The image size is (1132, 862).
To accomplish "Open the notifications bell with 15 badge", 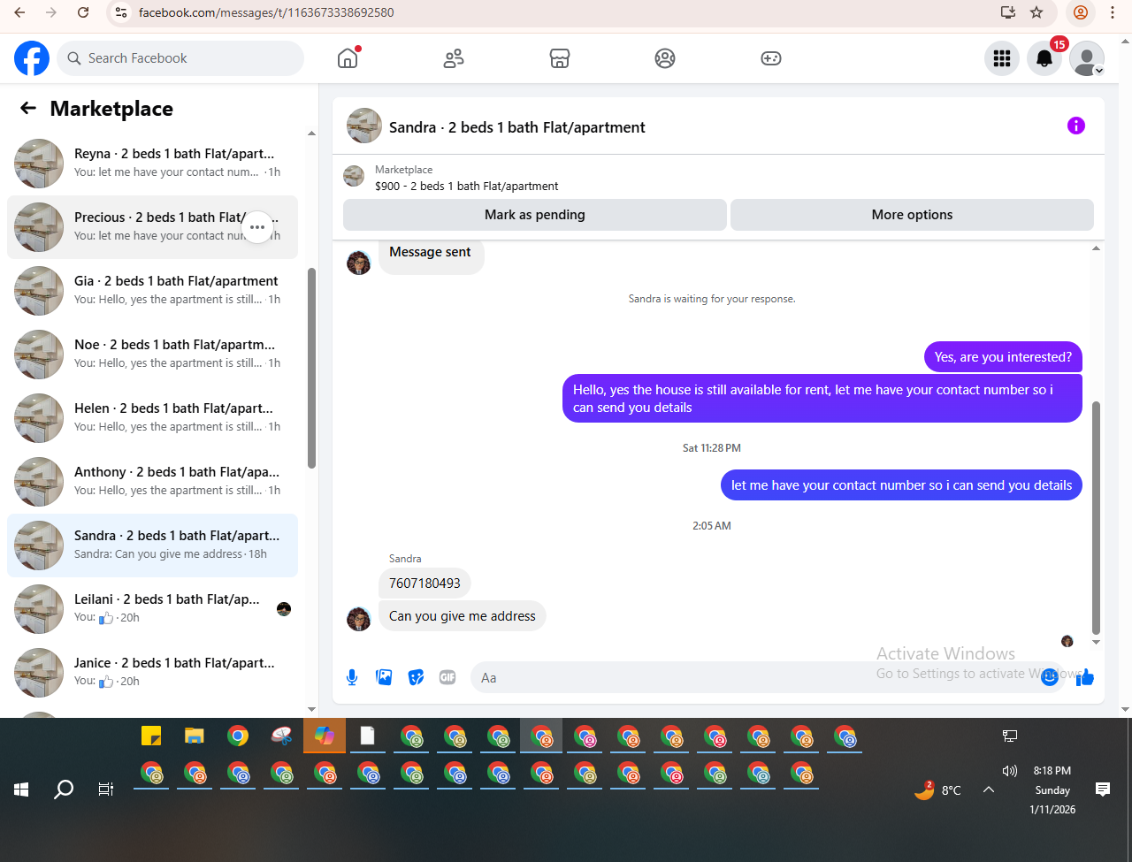I will [1044, 58].
